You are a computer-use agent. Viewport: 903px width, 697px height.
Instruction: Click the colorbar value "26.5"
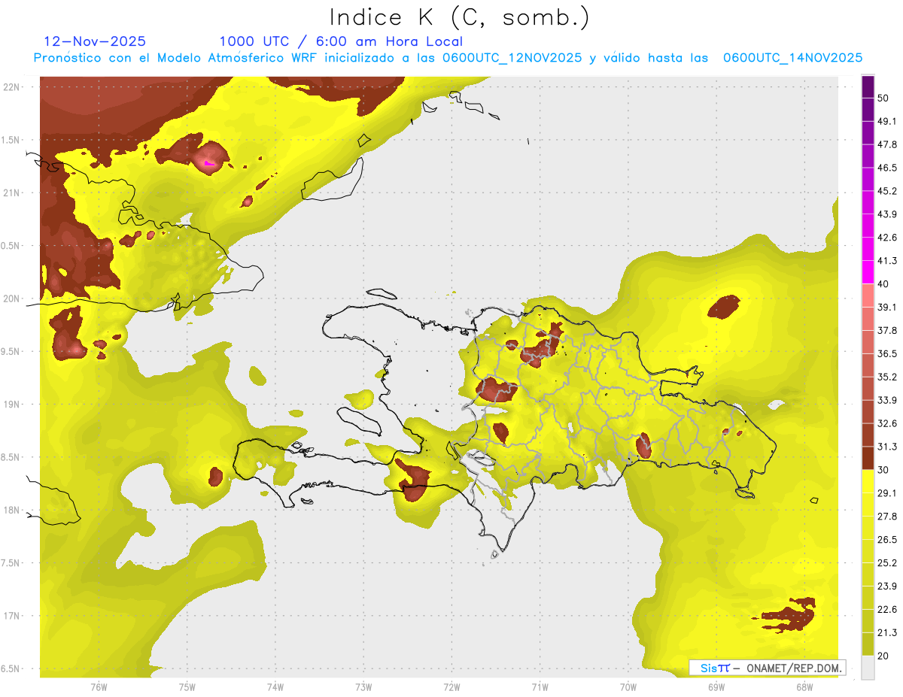(x=887, y=539)
